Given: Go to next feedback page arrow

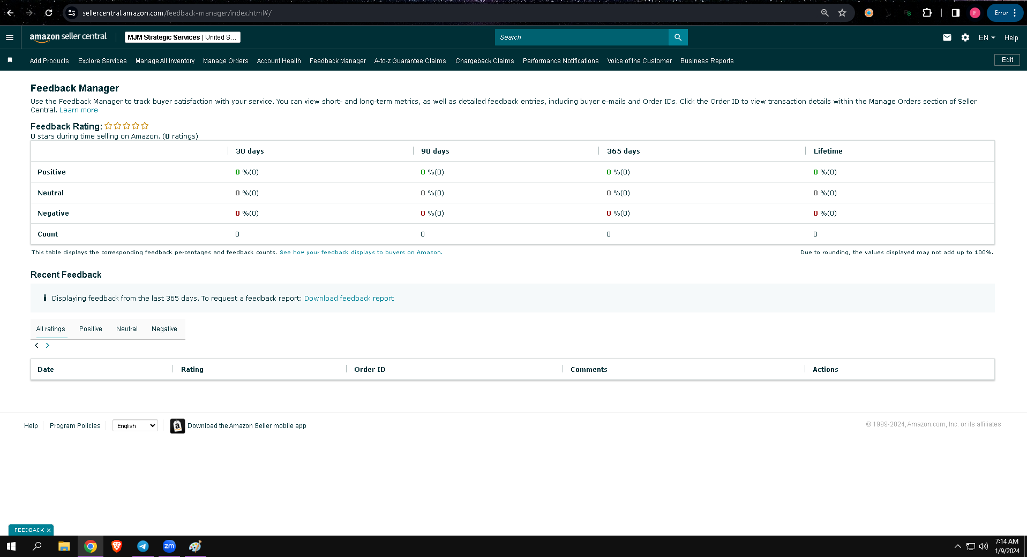Looking at the screenshot, I should point(48,346).
